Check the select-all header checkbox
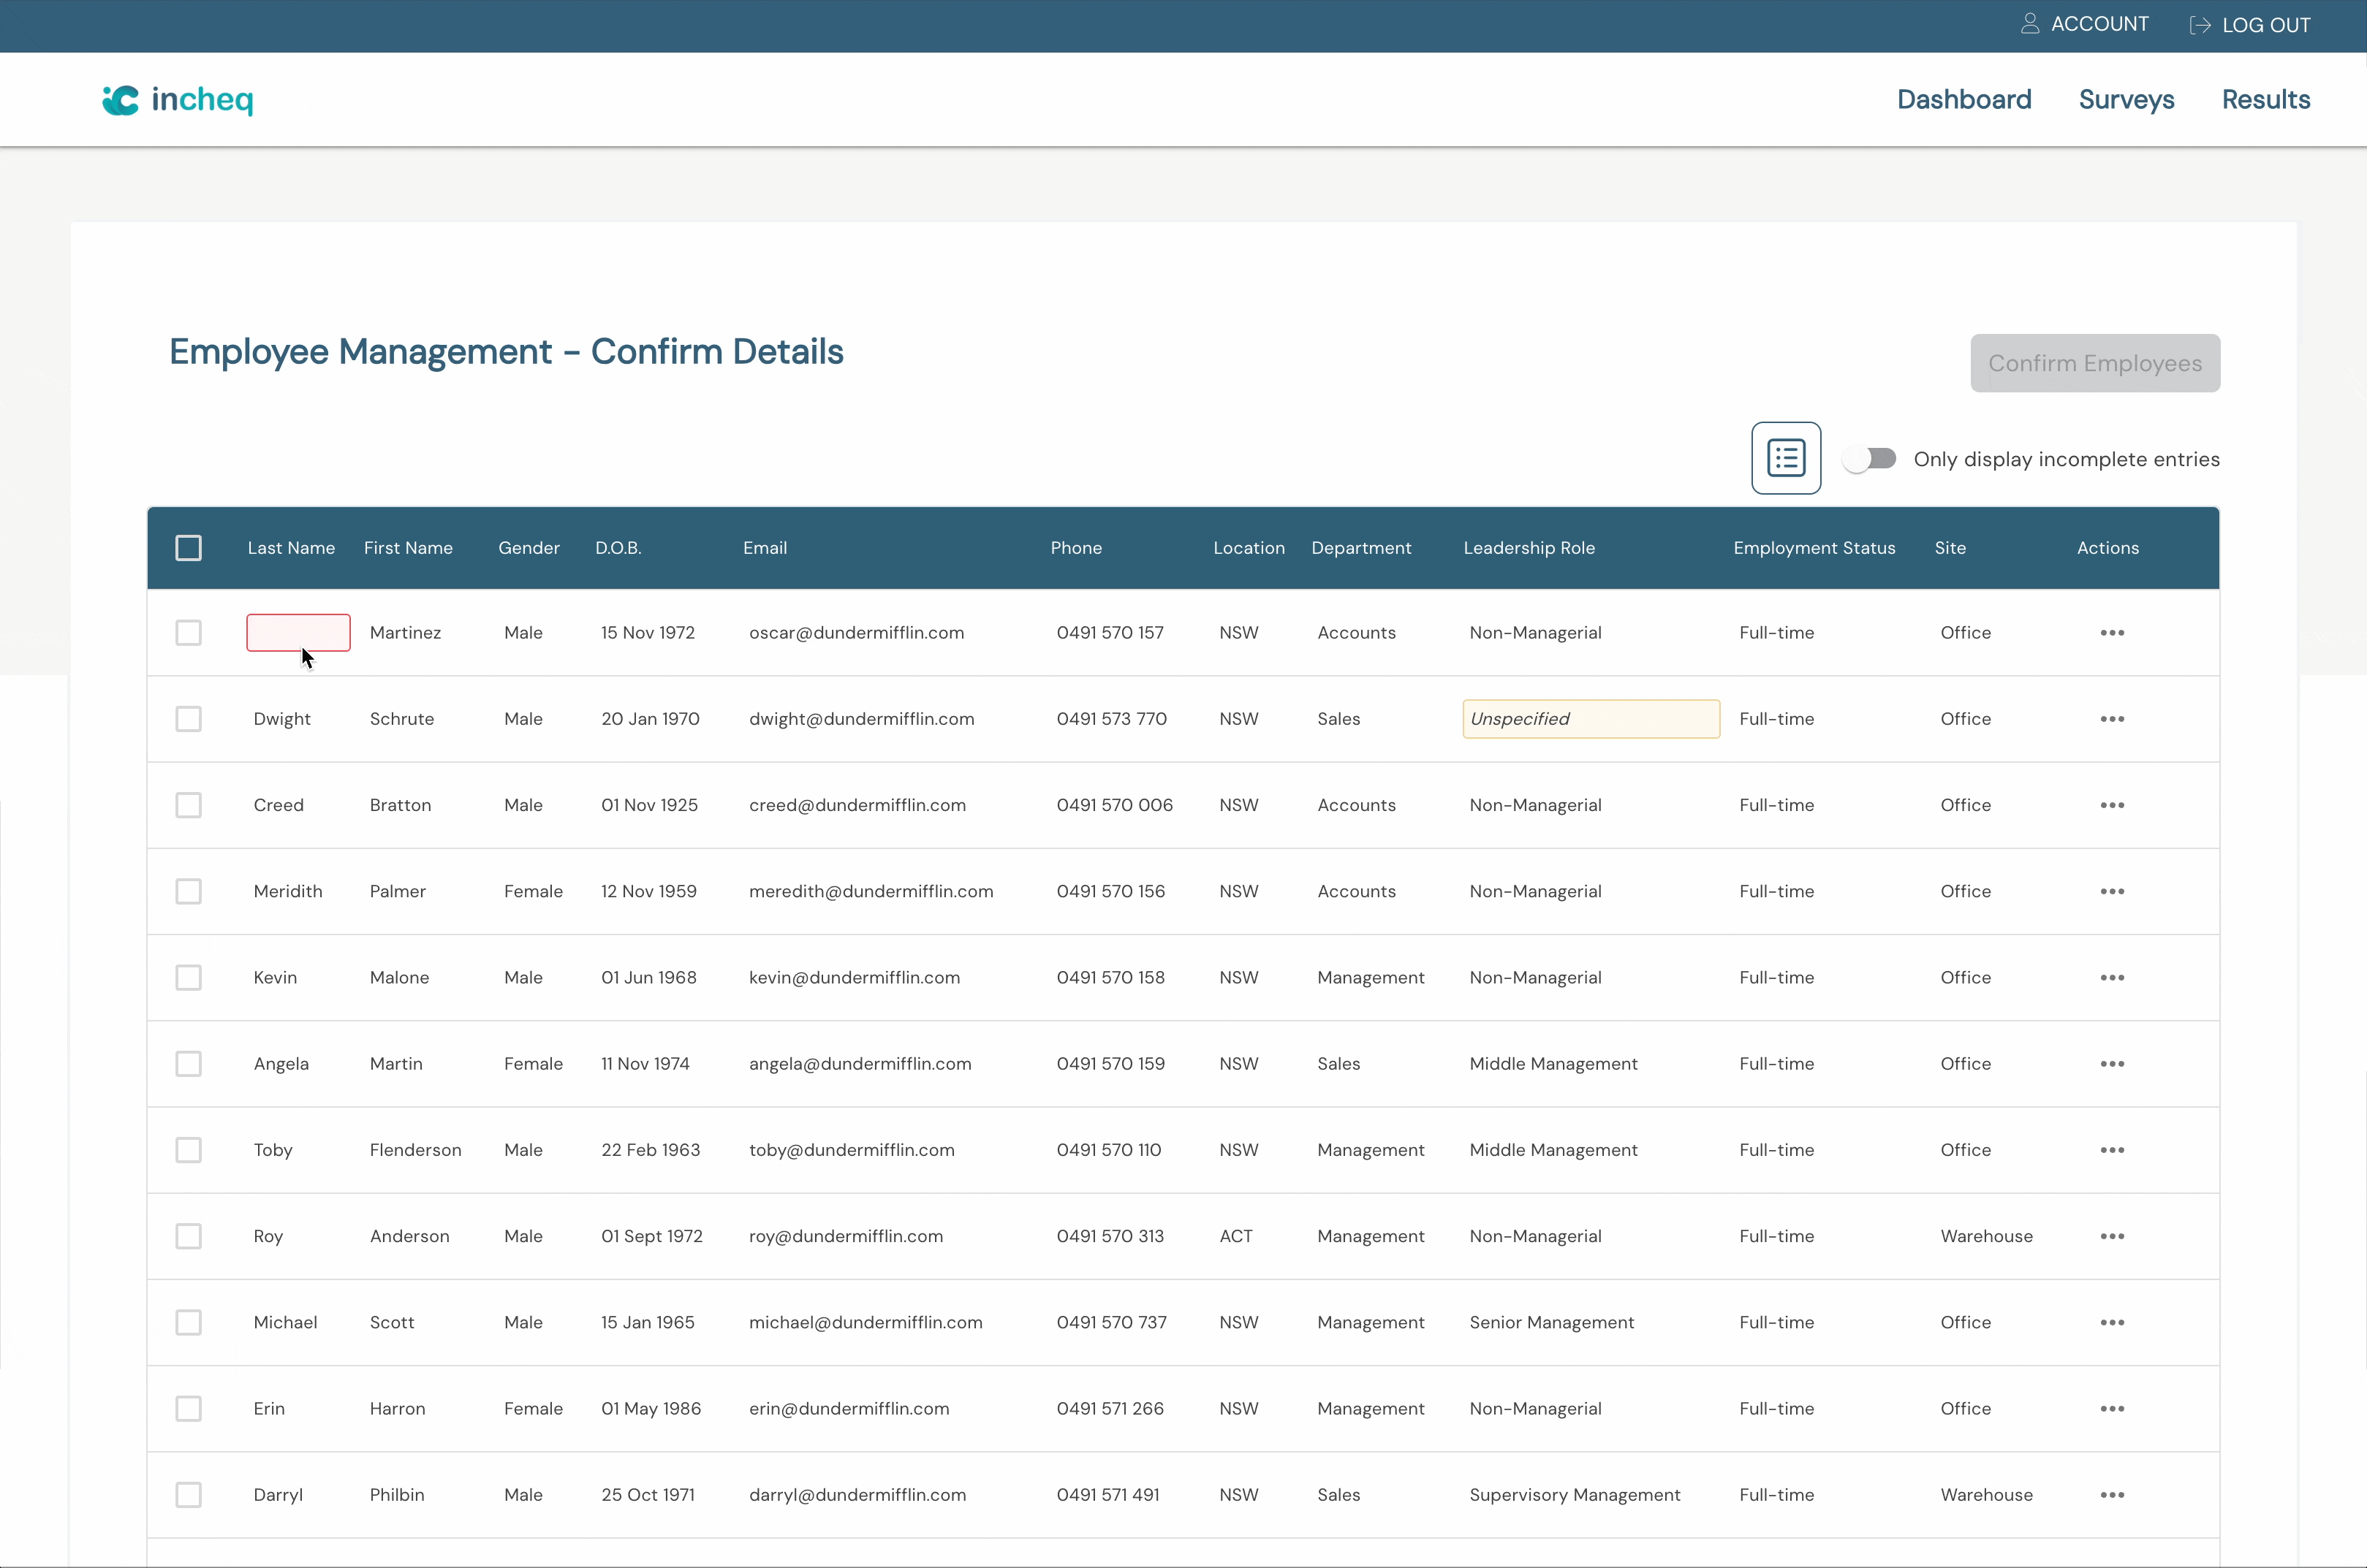This screenshot has height=1568, width=2367. point(188,548)
